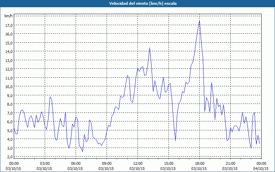
Task: Click the 18:00 time axis label
Action: click(x=200, y=164)
